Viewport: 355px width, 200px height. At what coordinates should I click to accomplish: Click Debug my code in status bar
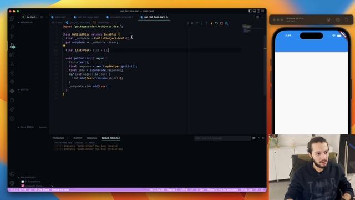click(60, 189)
